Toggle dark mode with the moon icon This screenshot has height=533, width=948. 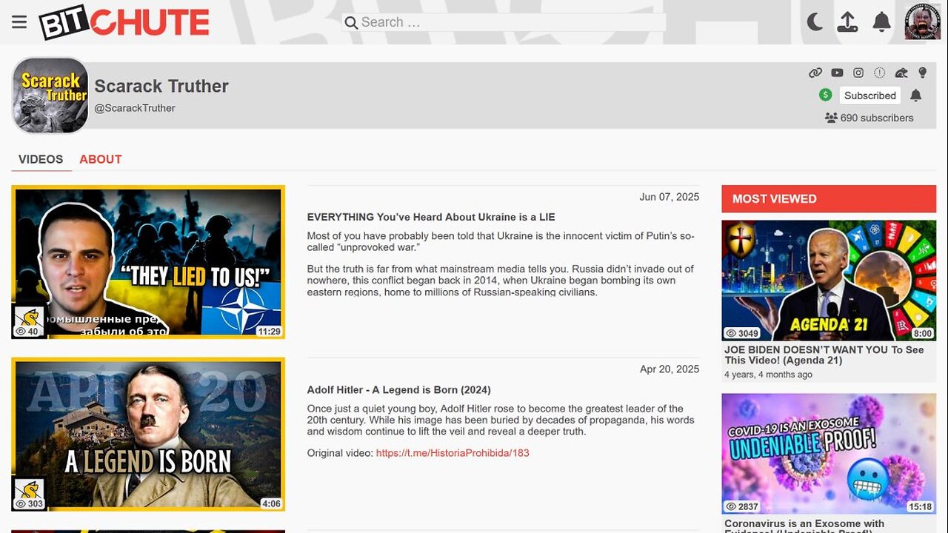point(815,22)
